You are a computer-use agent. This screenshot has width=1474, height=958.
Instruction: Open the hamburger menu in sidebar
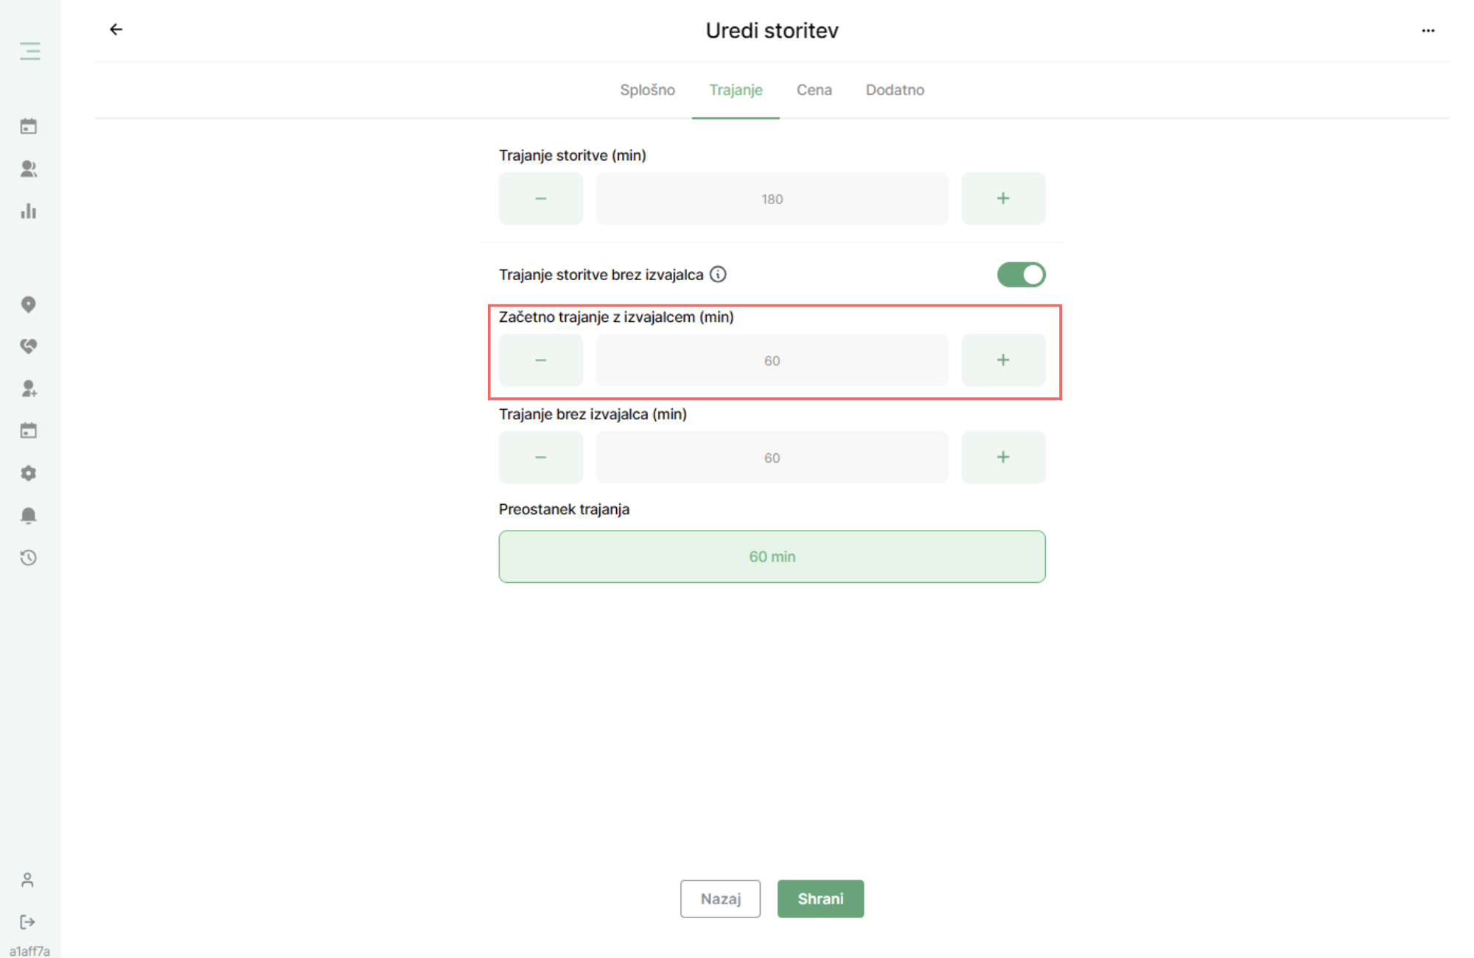(30, 52)
